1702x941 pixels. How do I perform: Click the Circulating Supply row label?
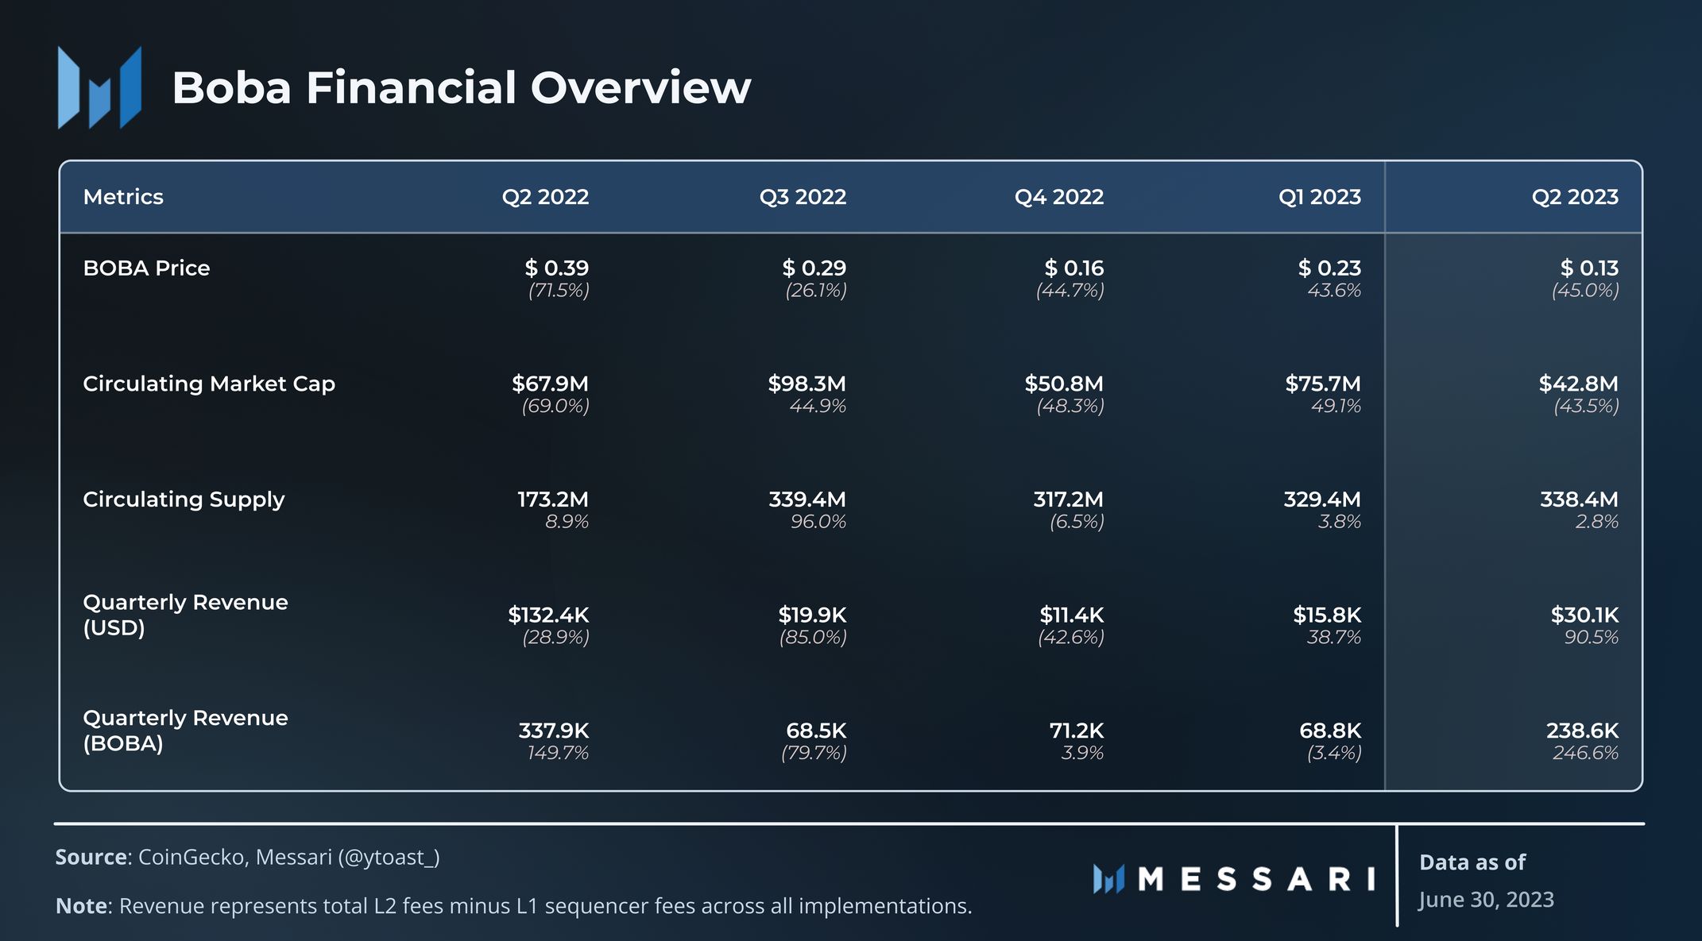coord(184,500)
